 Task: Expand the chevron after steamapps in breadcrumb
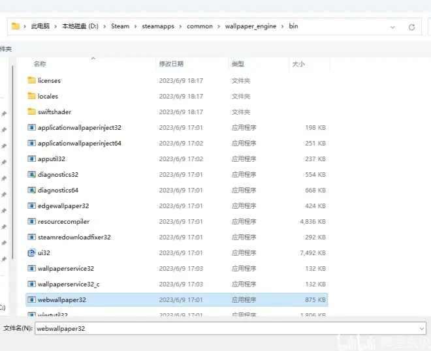pos(181,26)
